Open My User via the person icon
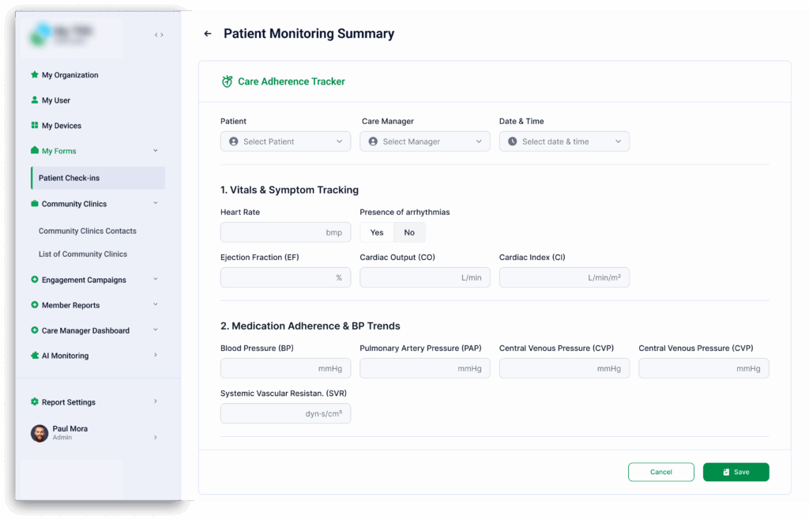 tap(32, 100)
